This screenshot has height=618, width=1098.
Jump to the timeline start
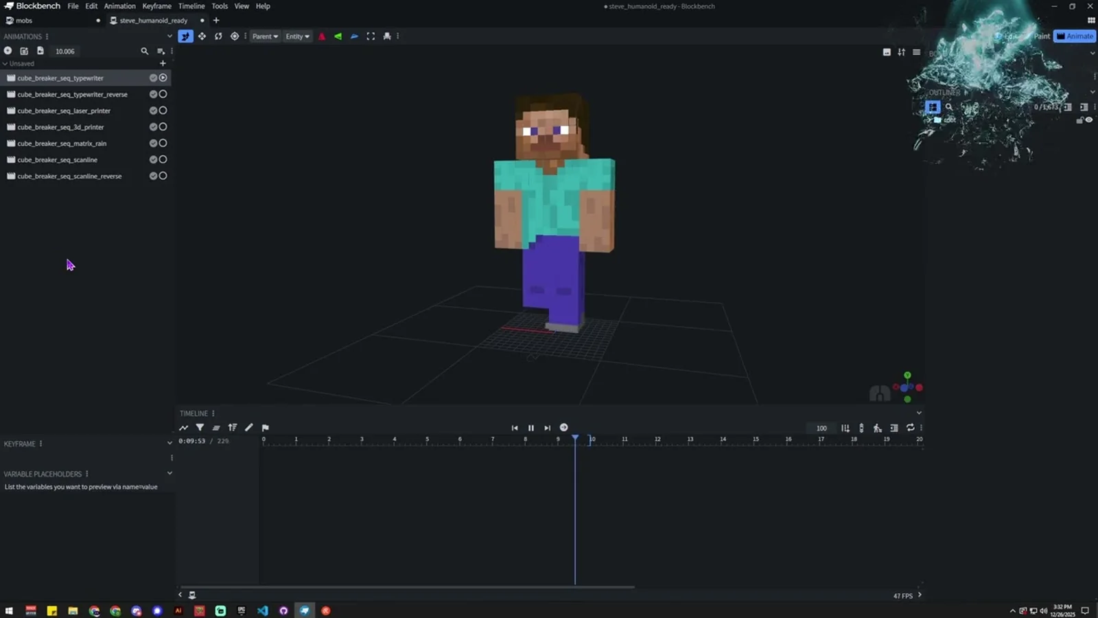(x=515, y=428)
